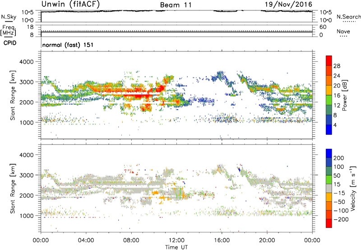Viewport: 361px width, 250px height.
Task: Click the -50 label on Velocity color bar
Action: pos(339,202)
